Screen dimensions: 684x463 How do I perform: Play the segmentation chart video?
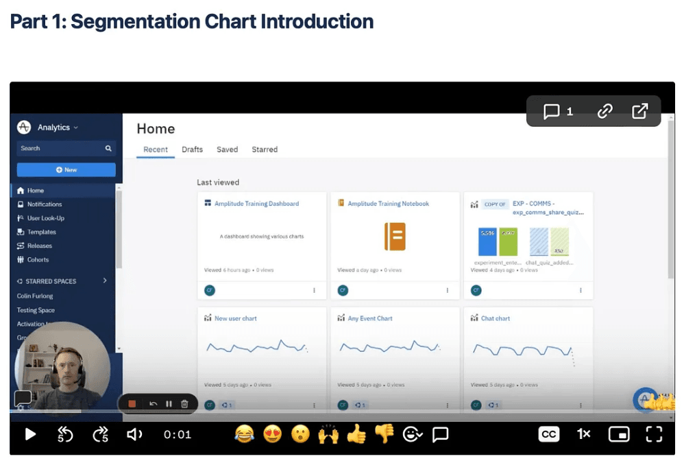[30, 434]
